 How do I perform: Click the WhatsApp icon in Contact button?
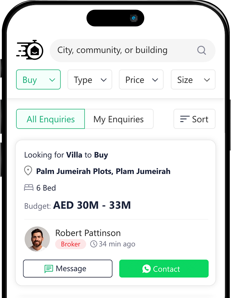click(147, 269)
